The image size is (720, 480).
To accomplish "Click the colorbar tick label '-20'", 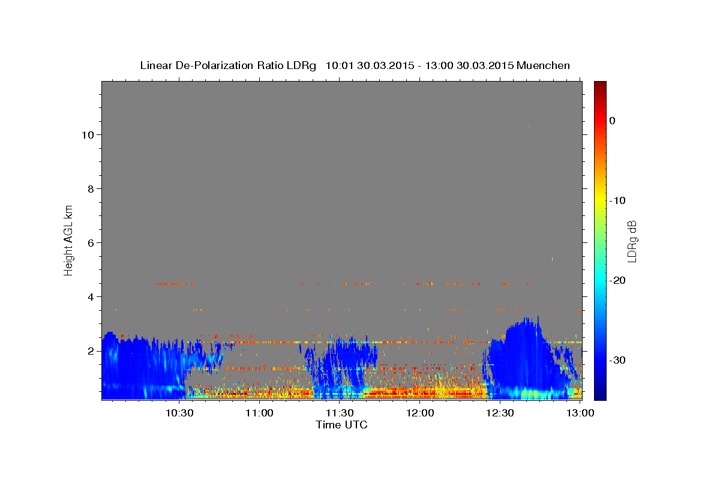I will click(618, 280).
